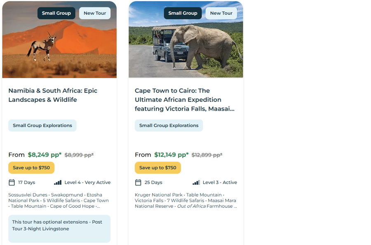The width and height of the screenshot is (371, 245).
Task: Click the $8,249 pp price
Action: click(x=45, y=155)
